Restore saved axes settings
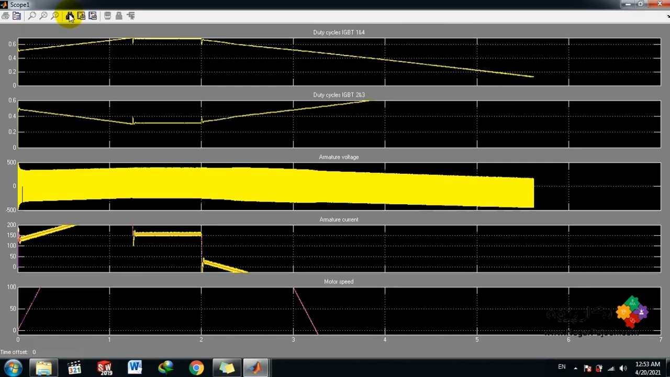The height and width of the screenshot is (377, 670). pyautogui.click(x=93, y=16)
